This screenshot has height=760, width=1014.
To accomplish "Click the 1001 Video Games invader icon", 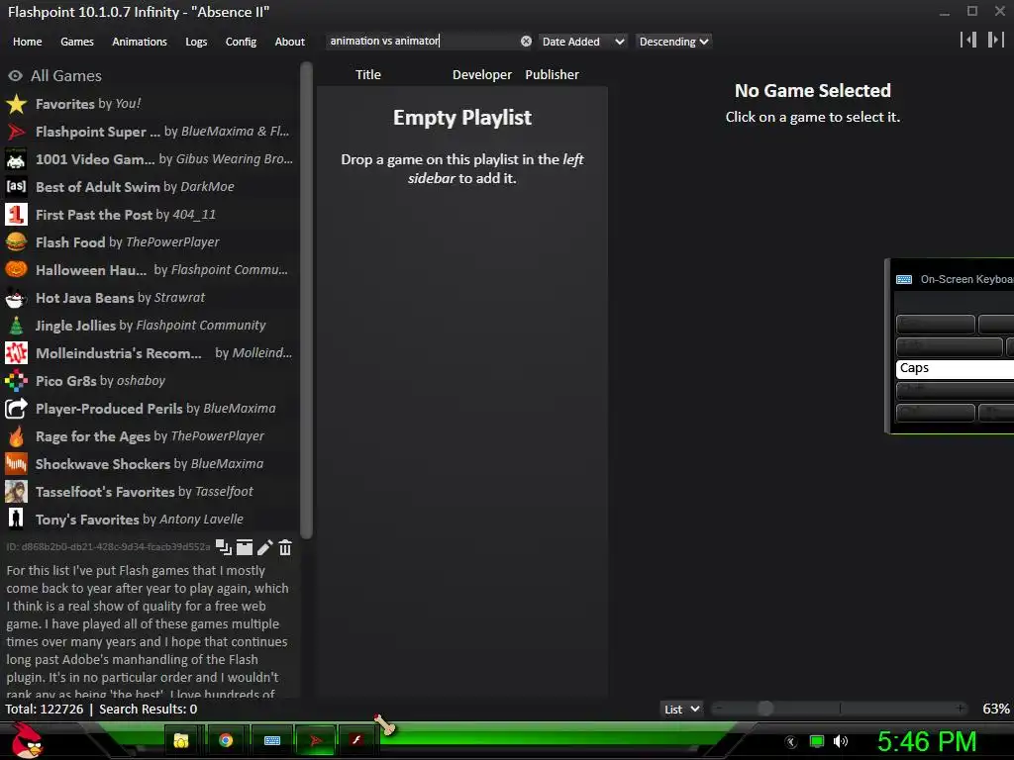I will (x=16, y=159).
